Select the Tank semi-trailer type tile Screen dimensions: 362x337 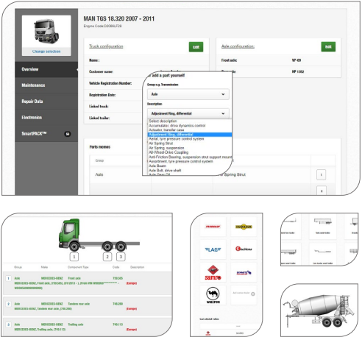tap(322, 226)
